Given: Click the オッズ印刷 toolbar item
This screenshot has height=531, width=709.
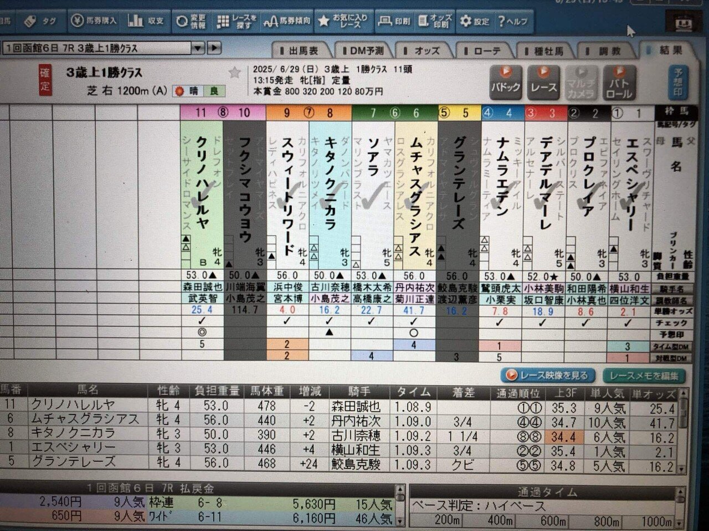Looking at the screenshot, I should 435,22.
